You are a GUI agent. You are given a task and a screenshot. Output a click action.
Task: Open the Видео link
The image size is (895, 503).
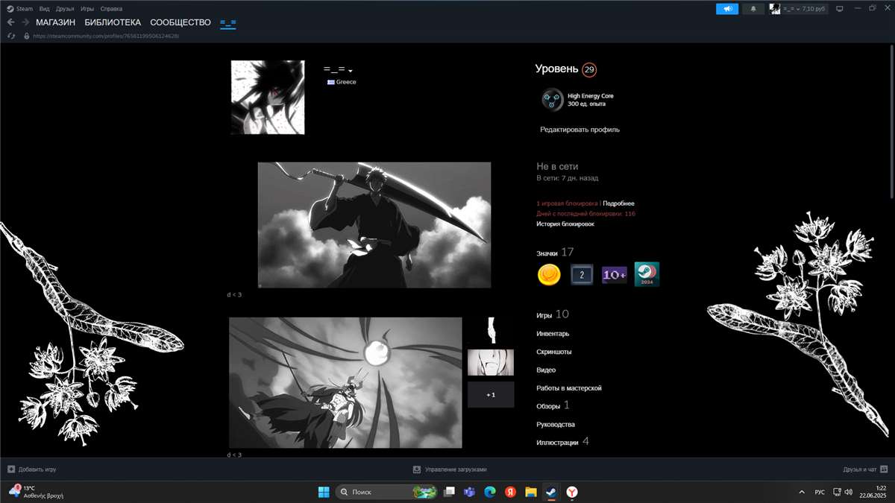click(x=546, y=370)
